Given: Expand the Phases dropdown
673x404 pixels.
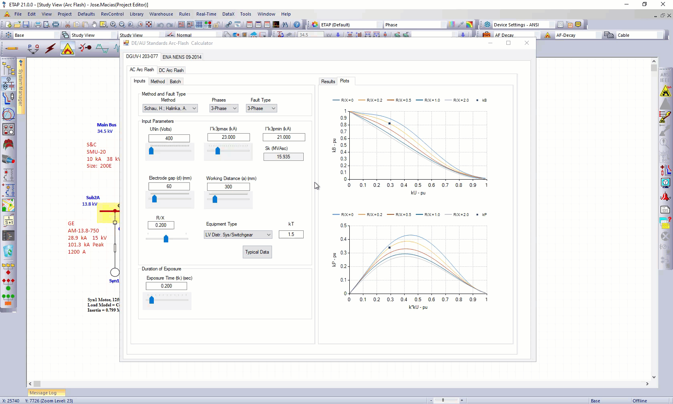Looking at the screenshot, I should 224,108.
